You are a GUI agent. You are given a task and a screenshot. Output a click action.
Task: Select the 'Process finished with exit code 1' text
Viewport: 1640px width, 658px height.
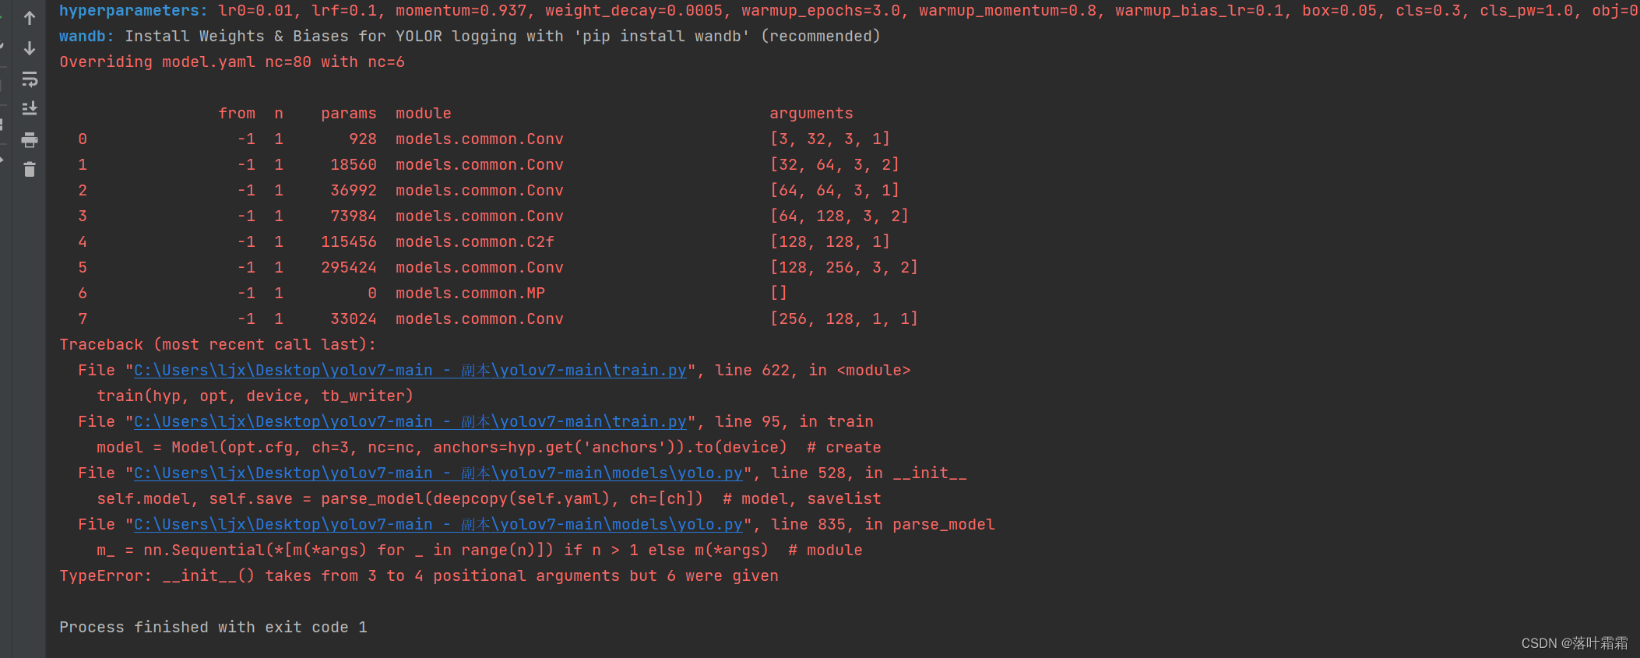pos(213,627)
